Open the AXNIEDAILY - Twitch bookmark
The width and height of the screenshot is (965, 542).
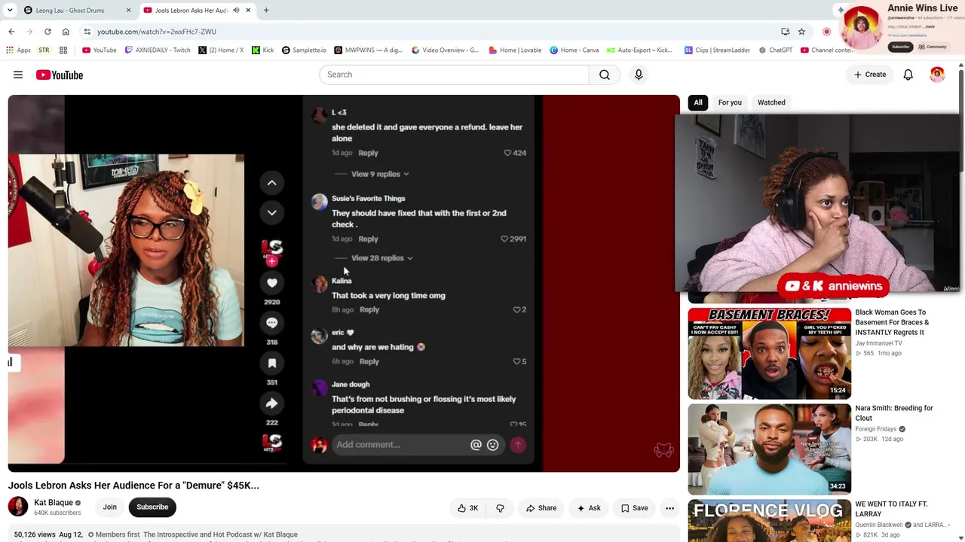(x=158, y=50)
